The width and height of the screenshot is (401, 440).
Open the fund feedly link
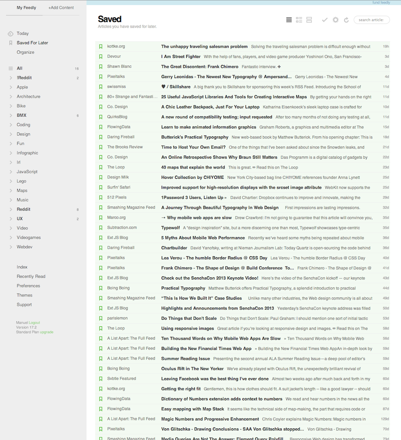click(381, 3)
